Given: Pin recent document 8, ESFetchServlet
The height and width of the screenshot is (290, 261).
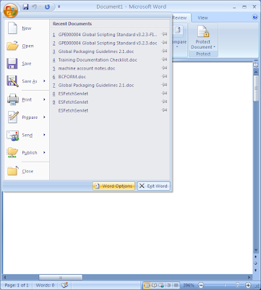Looking at the screenshot, I should click(x=165, y=94).
